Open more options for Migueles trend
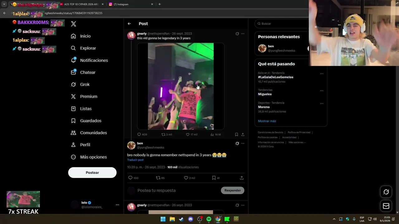 pyautogui.click(x=322, y=91)
